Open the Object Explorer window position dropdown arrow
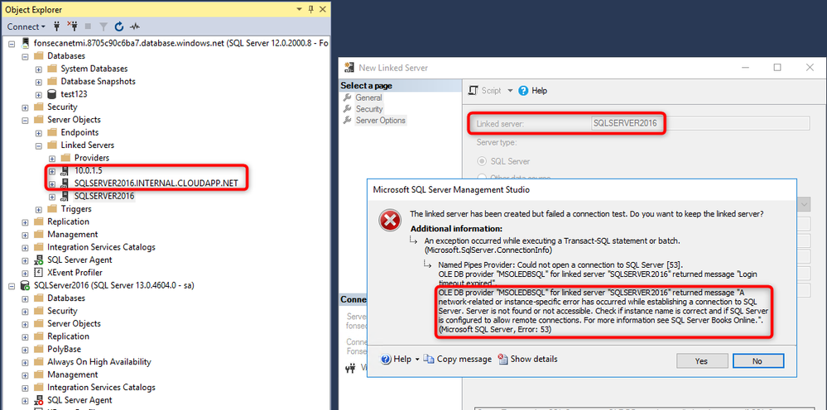The image size is (827, 410). (299, 9)
